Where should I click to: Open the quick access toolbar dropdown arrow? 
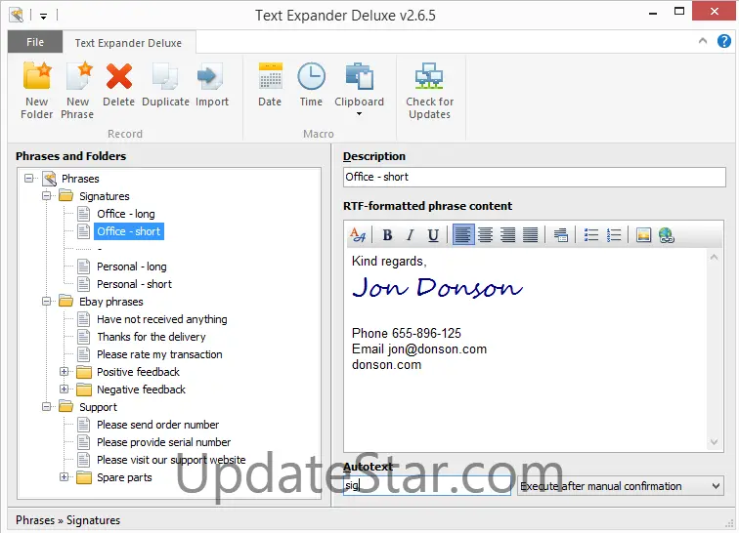(x=43, y=17)
